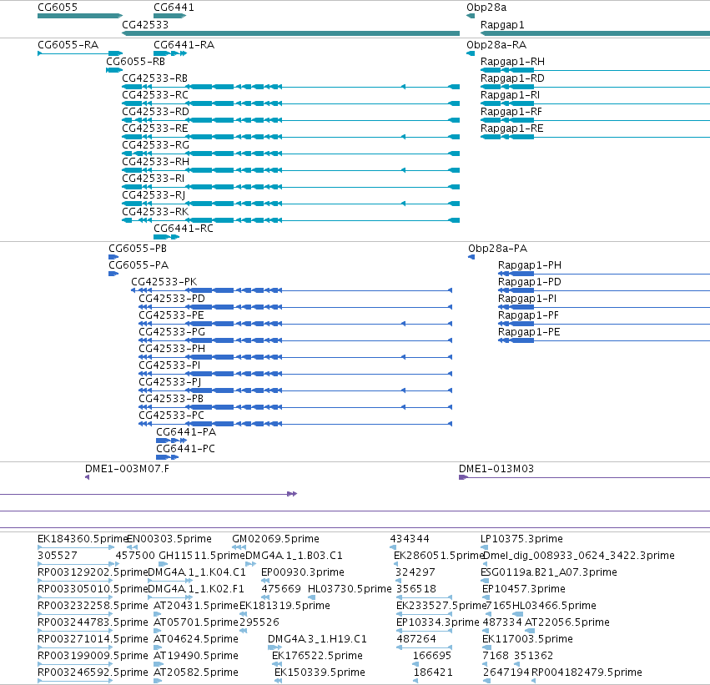Click EST EK233527.5prime label
710x685 pixels.
[441, 607]
